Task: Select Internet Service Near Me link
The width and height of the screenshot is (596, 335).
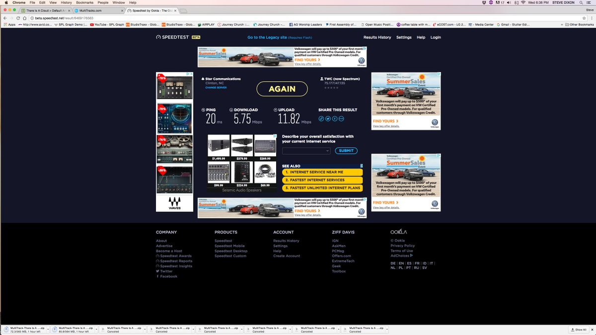Action: click(x=322, y=172)
